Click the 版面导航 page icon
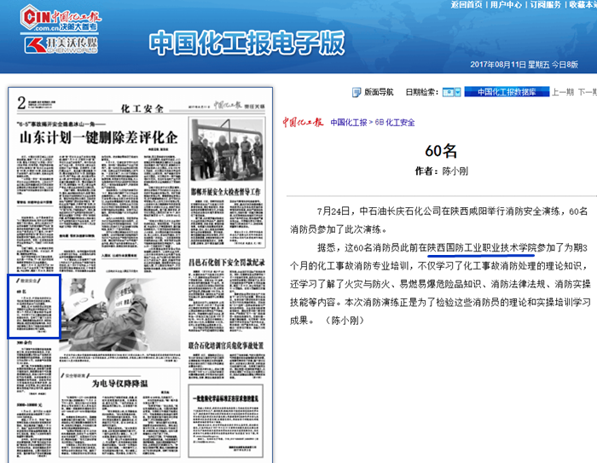597x463 pixels. (356, 92)
